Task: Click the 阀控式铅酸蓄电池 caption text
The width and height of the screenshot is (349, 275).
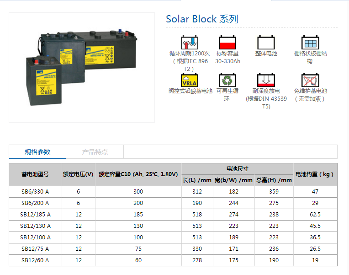Action: click(x=190, y=91)
